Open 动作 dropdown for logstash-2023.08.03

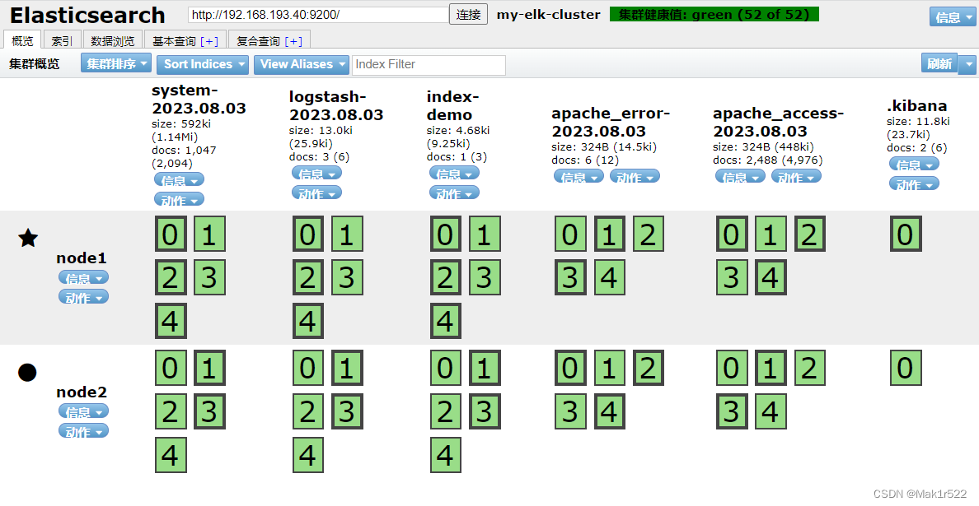316,193
